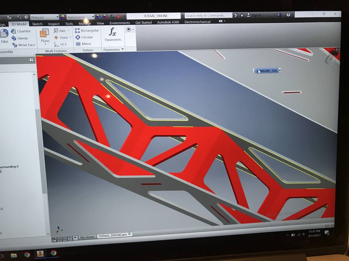Insert a UCS coordinate system
This screenshot has width=349, height=261.
pos(60,44)
